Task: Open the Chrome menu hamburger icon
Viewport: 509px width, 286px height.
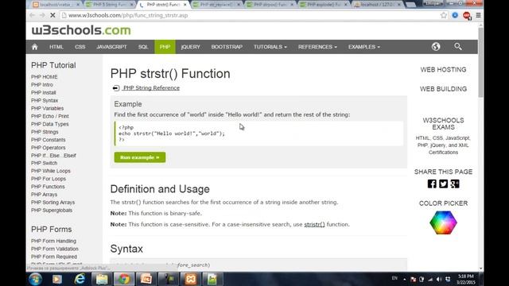Action: tap(478, 15)
